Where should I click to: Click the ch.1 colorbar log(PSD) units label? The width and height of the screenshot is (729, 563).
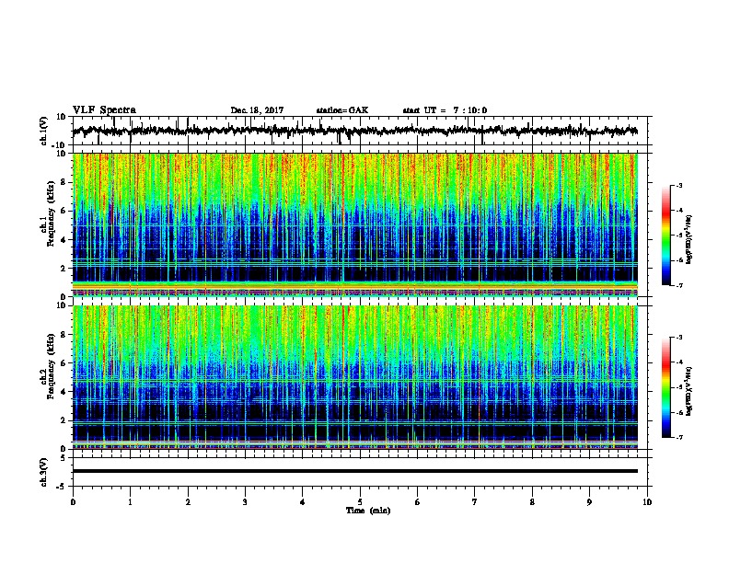(688, 240)
